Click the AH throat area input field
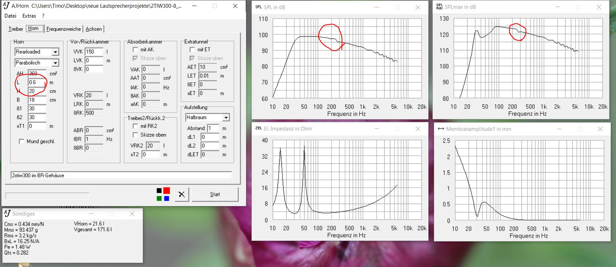 37,73
